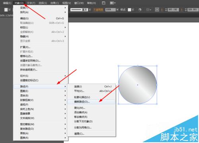Click the reference point transform icon
This screenshot has width=199, height=143.
click(157, 10)
